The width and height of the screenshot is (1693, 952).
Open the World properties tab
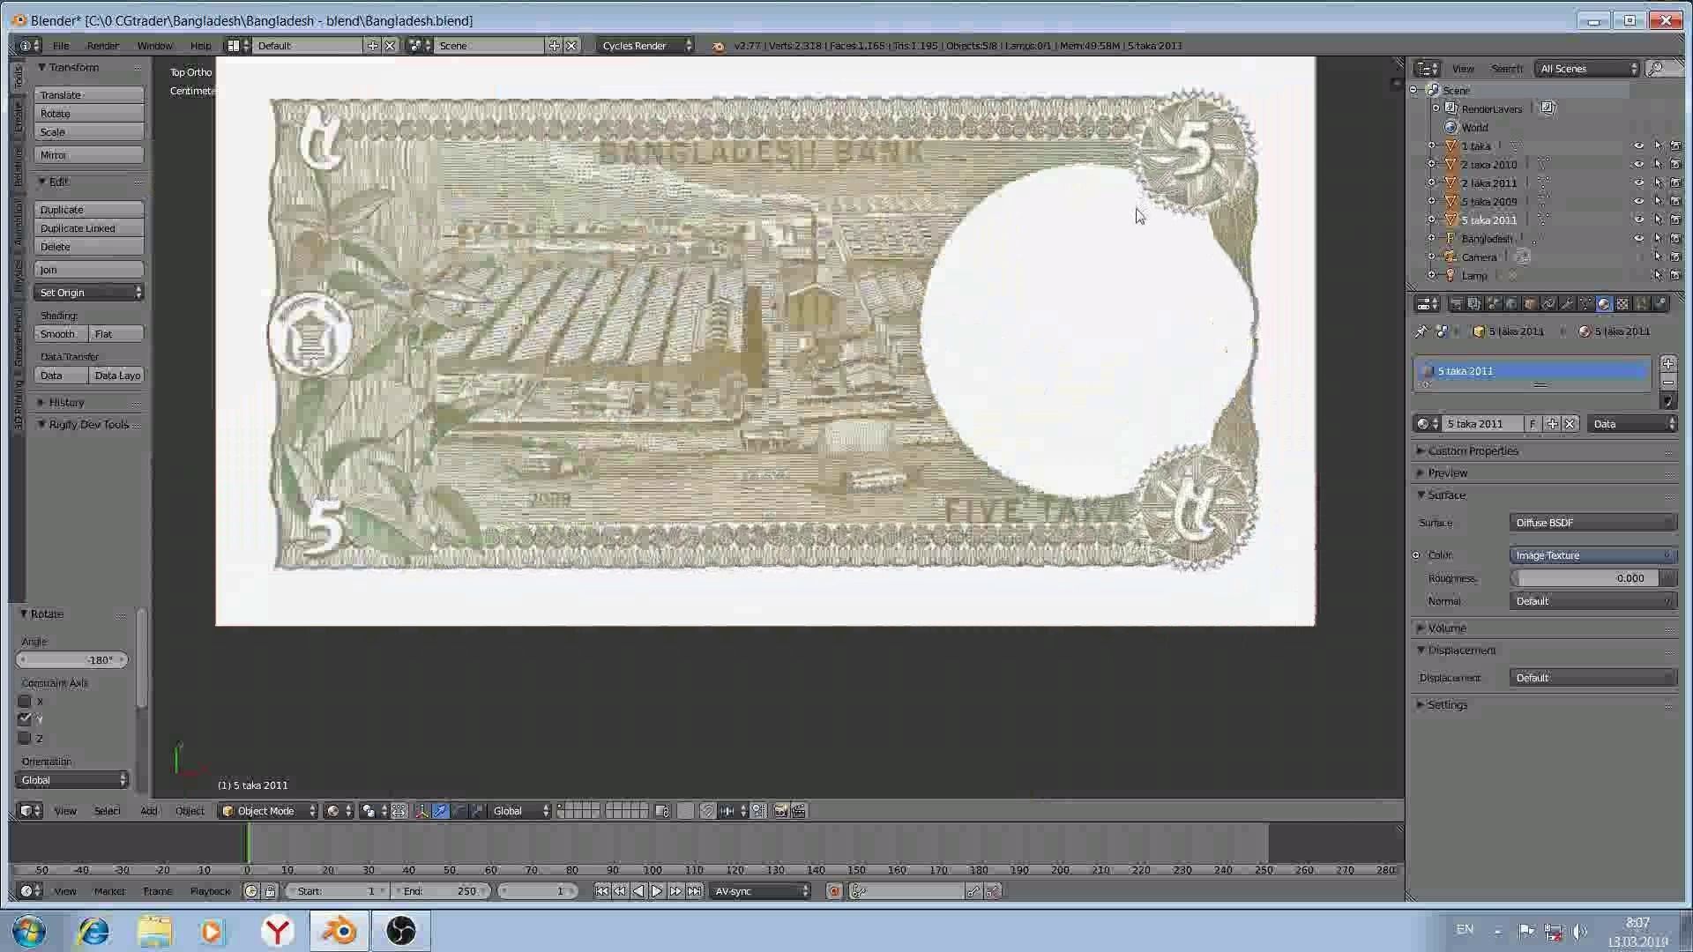click(x=1511, y=304)
